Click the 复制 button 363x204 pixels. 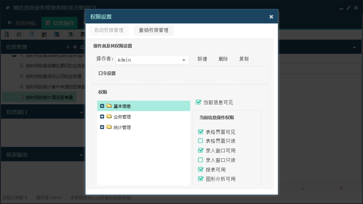(x=244, y=59)
